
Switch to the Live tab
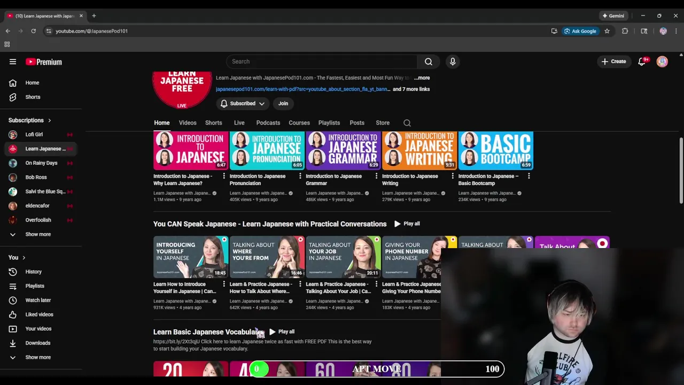pos(239,123)
